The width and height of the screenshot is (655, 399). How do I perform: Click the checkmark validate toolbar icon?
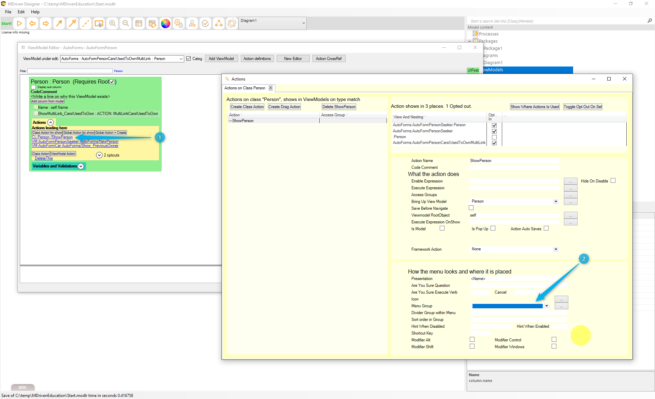[x=205, y=24]
